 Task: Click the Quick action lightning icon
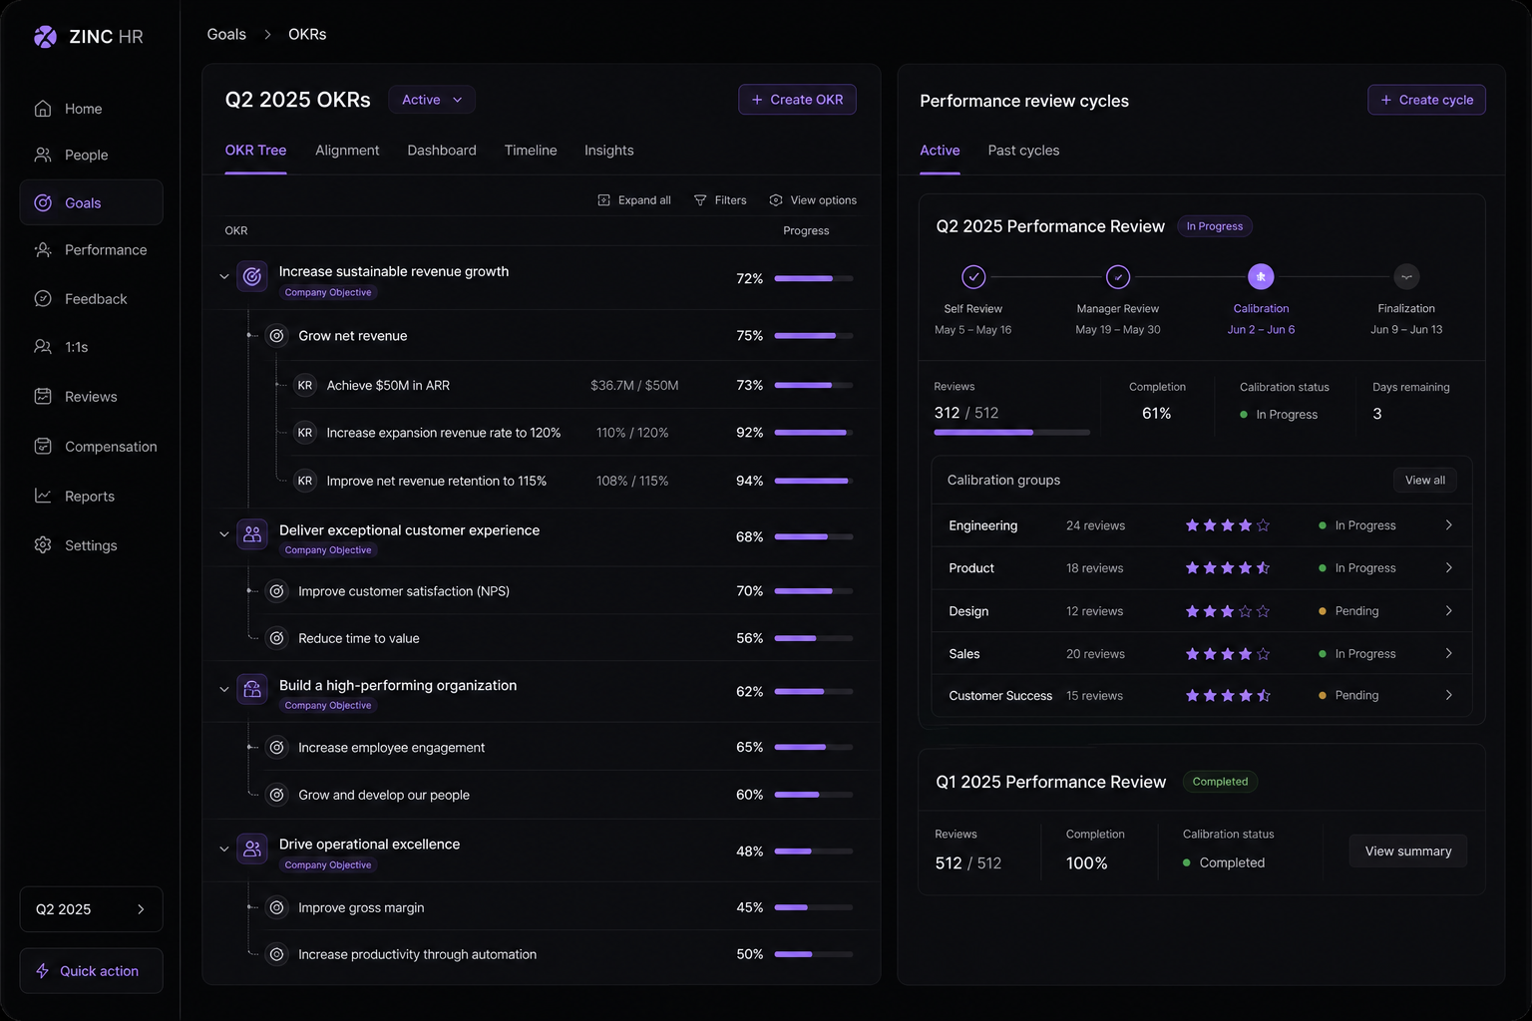tap(43, 970)
